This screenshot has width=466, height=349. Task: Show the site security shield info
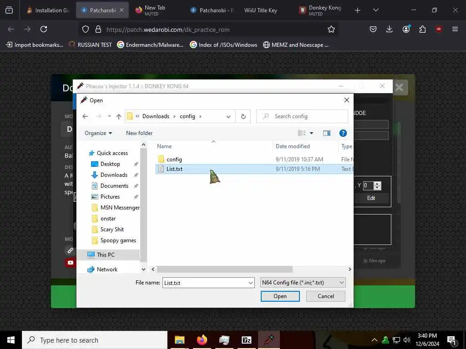pyautogui.click(x=86, y=29)
